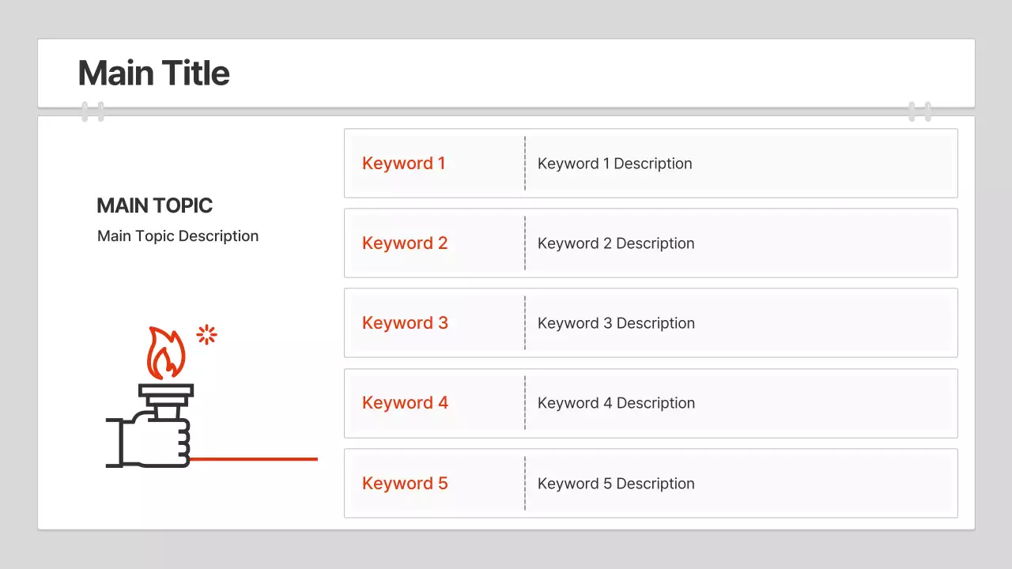Click the left binder ring clips
This screenshot has width=1012, height=569.
[93, 111]
